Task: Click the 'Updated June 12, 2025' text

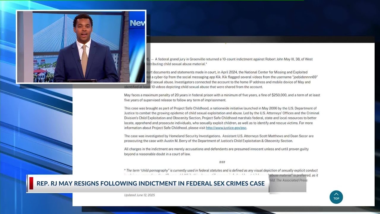Action: (x=140, y=195)
